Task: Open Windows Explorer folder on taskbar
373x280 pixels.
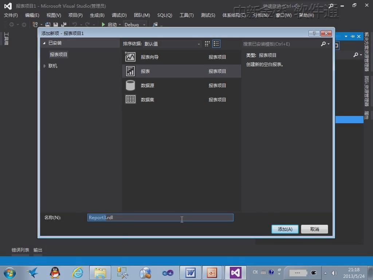Action: click(x=100, y=273)
